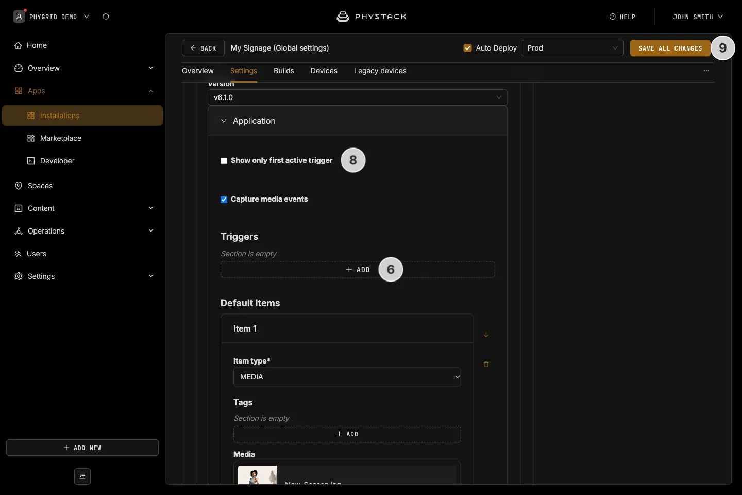
Task: Expand the Settings sidebar menu chevron
Action: tap(151, 276)
